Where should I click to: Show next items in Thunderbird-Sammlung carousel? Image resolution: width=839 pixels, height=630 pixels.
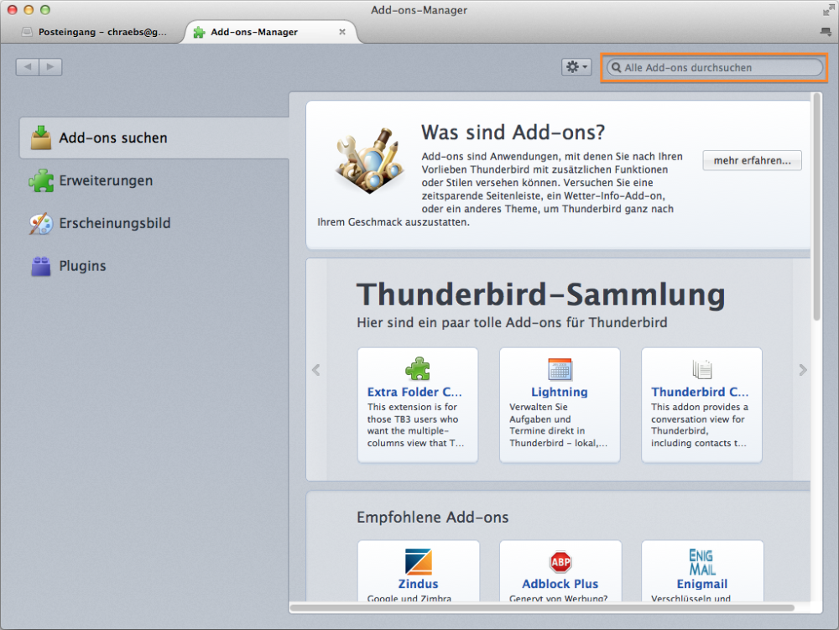coord(803,370)
